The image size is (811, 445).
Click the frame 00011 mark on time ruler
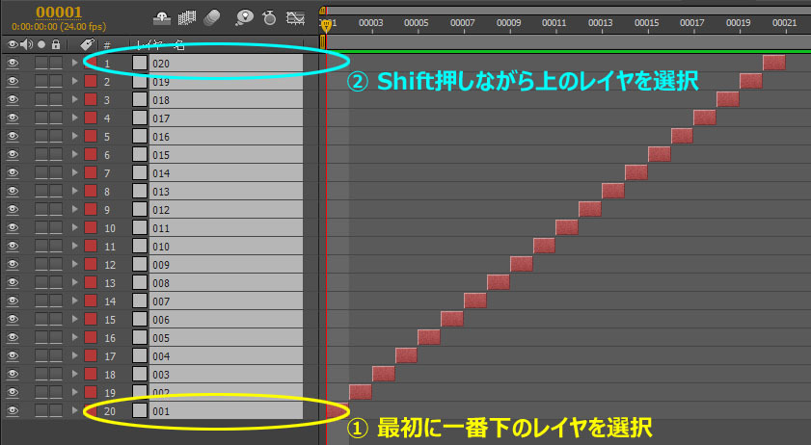[x=554, y=21]
